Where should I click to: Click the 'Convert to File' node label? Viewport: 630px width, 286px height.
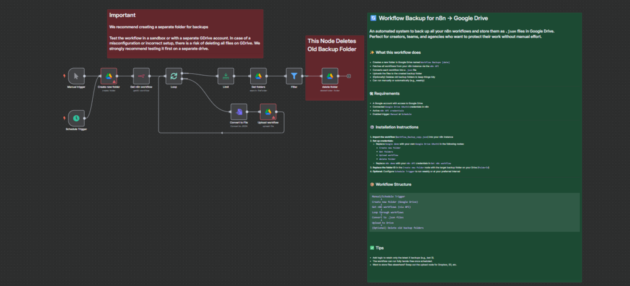239,122
